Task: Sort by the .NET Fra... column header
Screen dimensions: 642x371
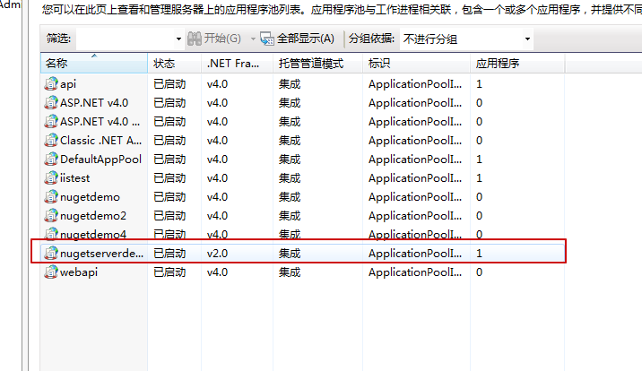Action: 237,64
